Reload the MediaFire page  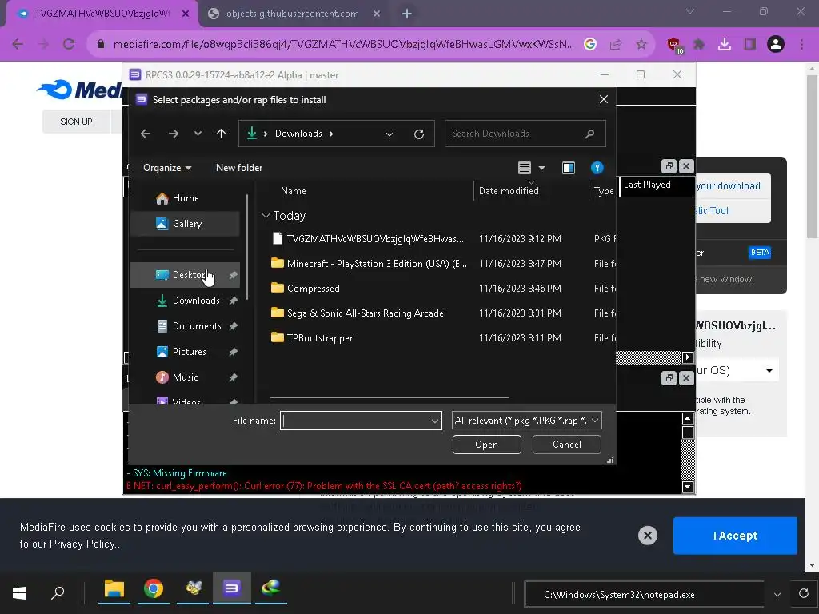point(69,45)
